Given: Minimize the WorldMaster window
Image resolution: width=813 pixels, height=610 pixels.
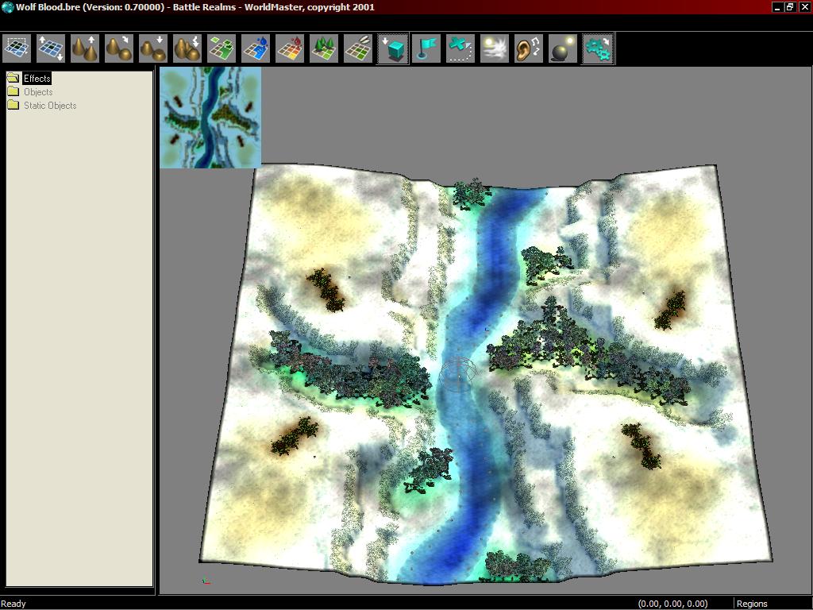Looking at the screenshot, I should click(777, 7).
